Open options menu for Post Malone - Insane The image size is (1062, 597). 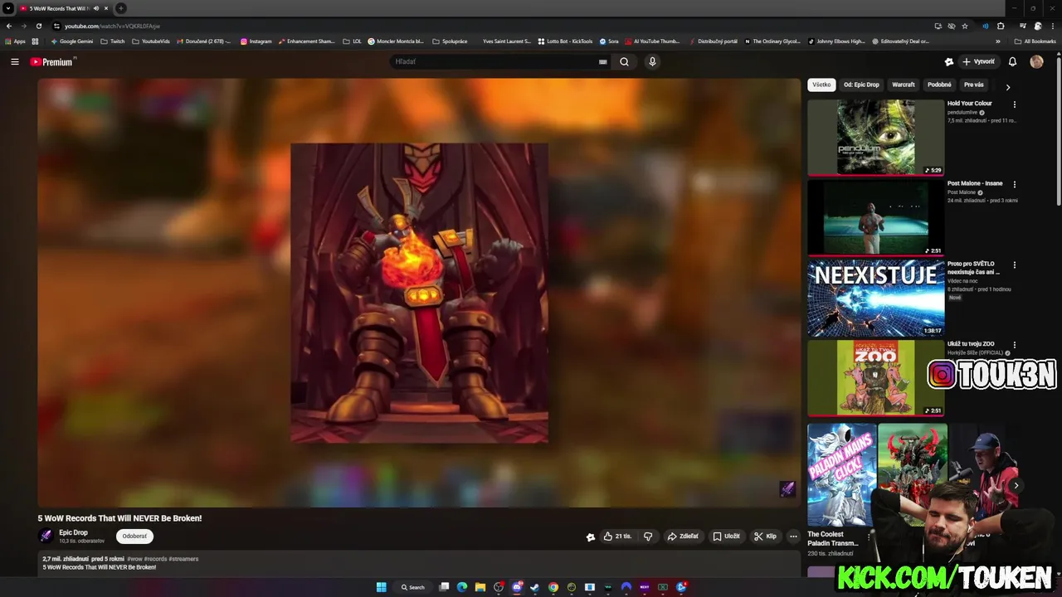coord(1014,184)
